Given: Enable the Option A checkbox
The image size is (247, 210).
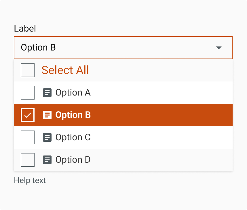Looking at the screenshot, I should click(28, 93).
